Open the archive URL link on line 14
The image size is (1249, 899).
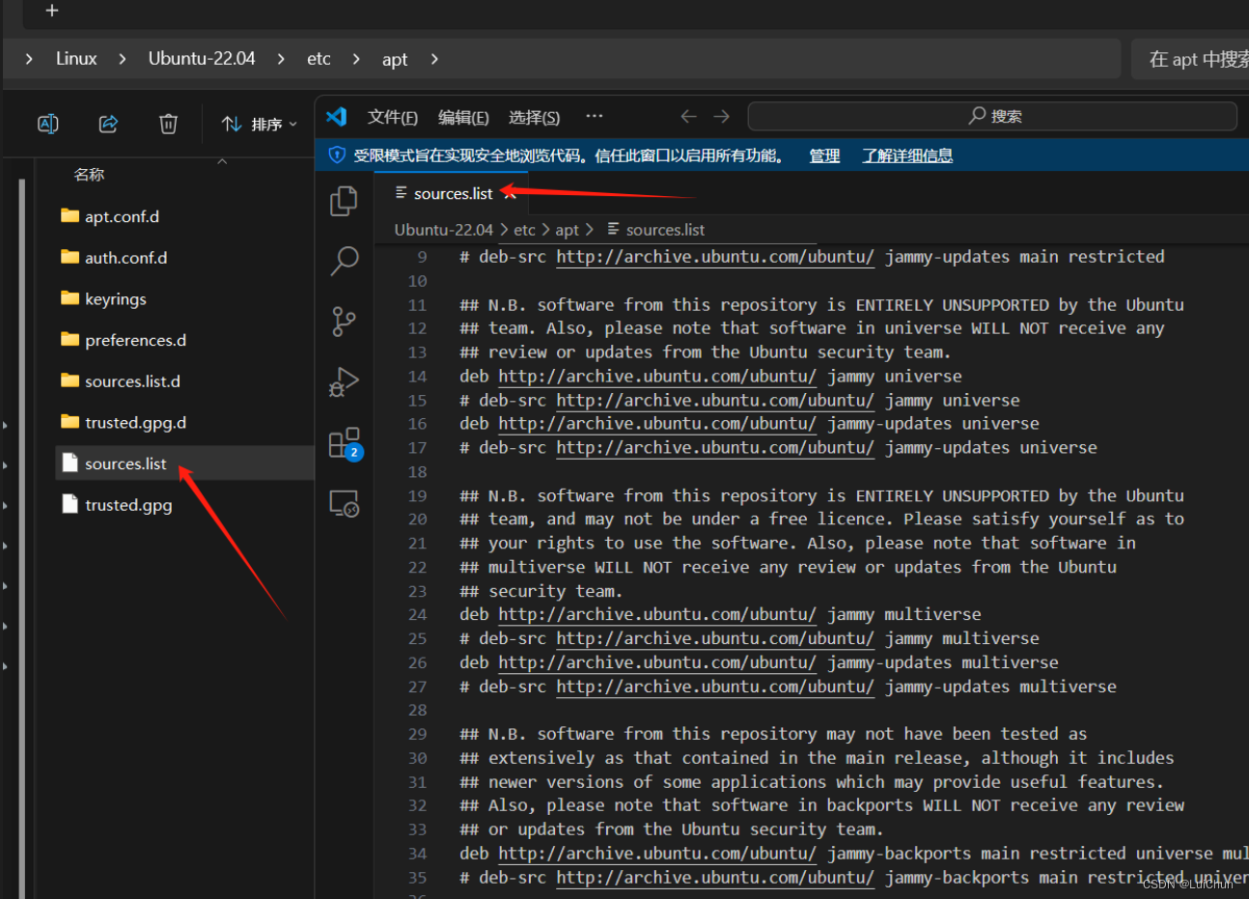coord(657,376)
